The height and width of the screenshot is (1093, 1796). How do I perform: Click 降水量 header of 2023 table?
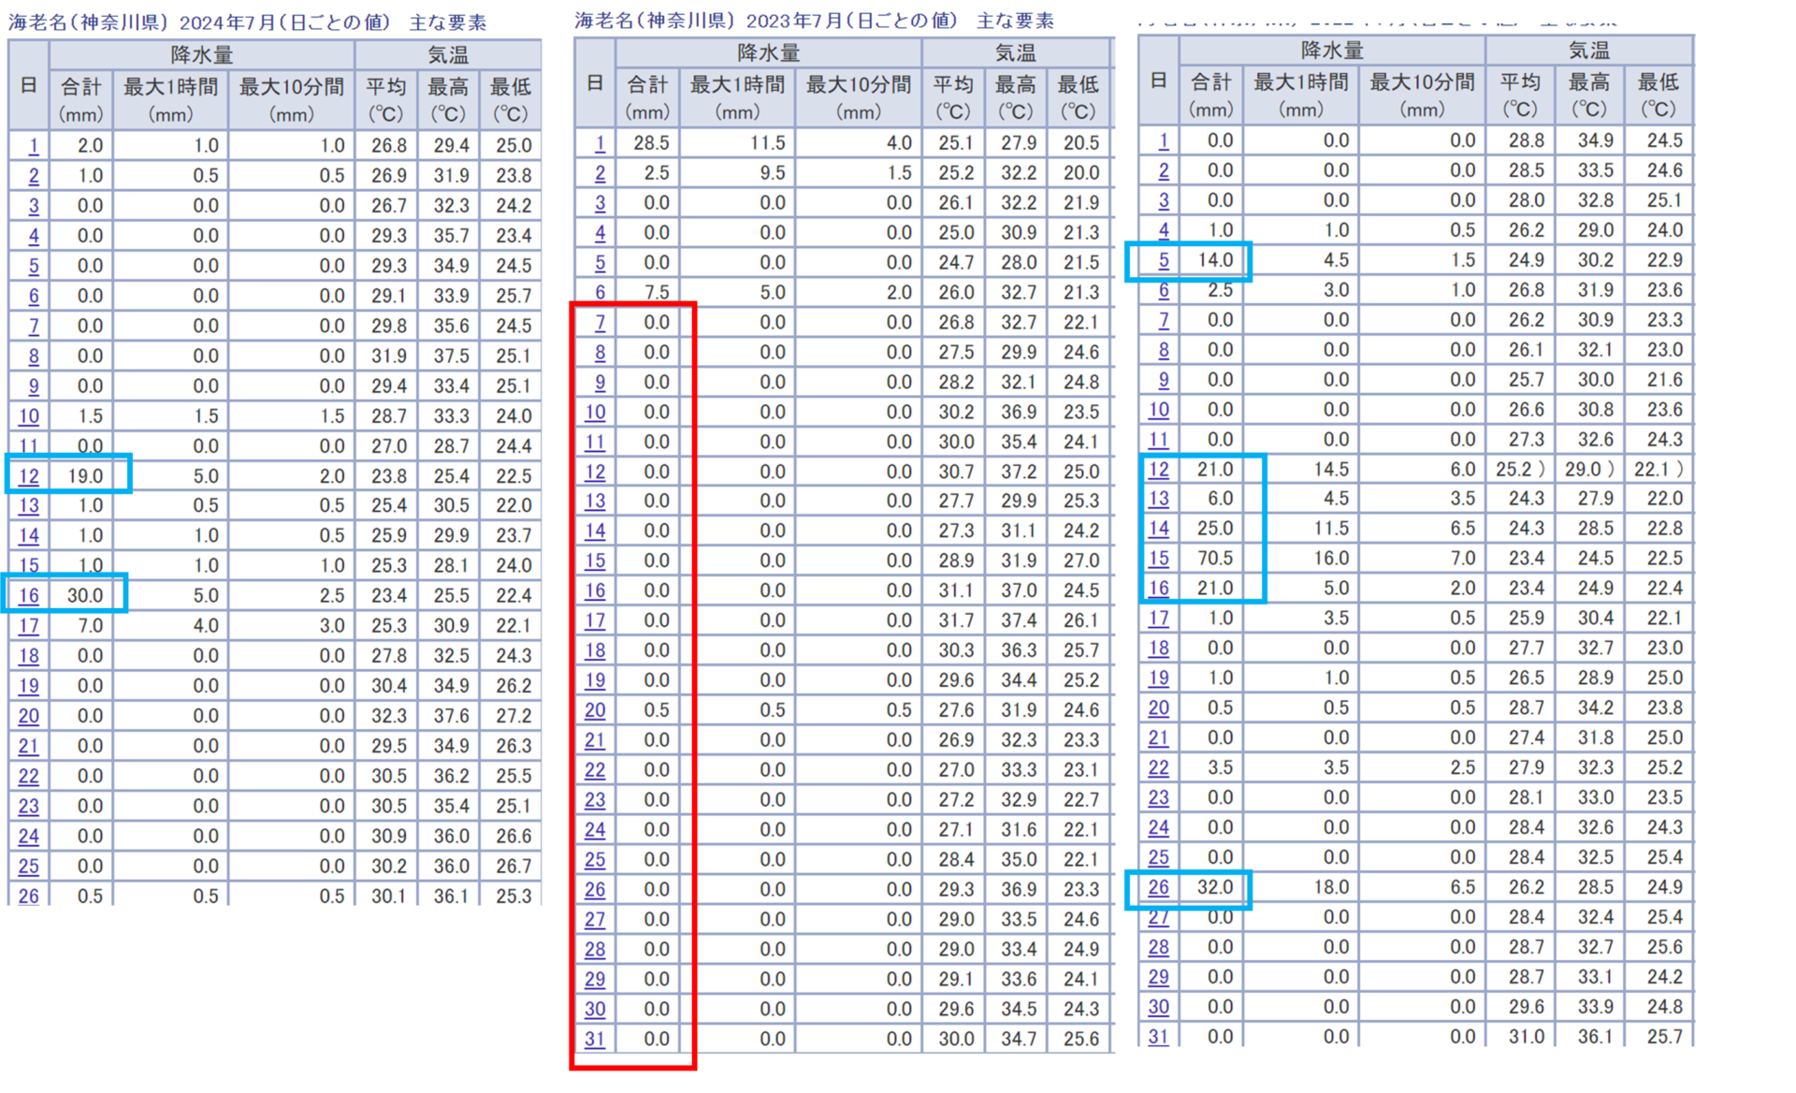click(768, 53)
